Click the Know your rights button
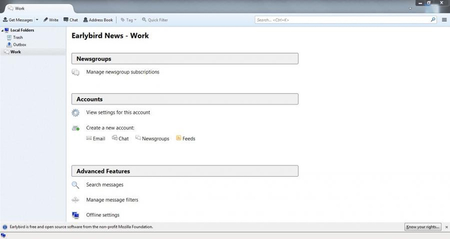Screen dimensions: 450x239 (423, 227)
